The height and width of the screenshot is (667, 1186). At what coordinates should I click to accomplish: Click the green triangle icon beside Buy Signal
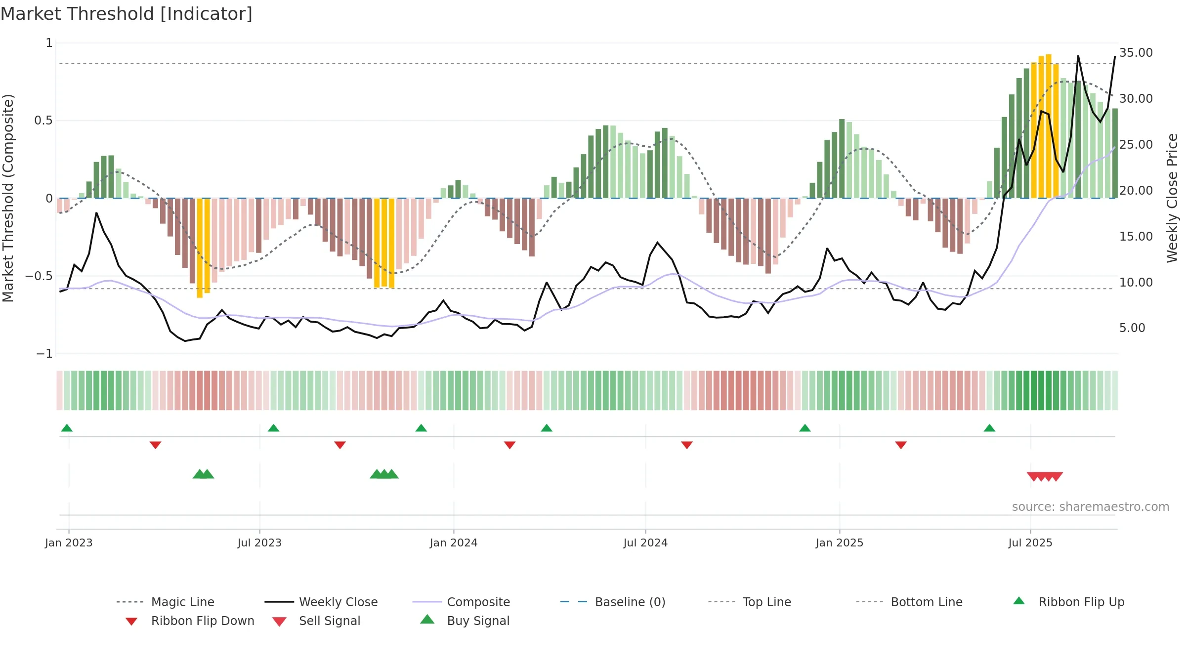[x=427, y=619]
